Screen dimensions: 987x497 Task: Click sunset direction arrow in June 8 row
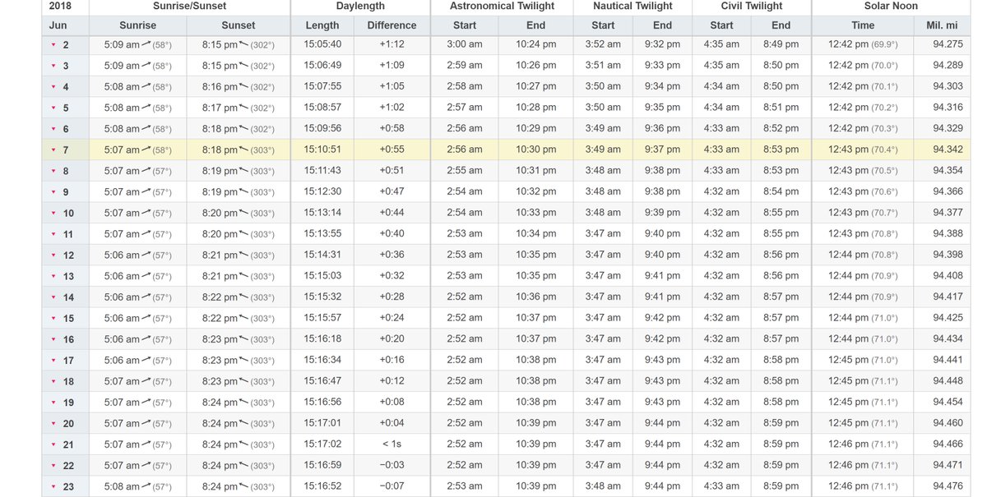244,170
